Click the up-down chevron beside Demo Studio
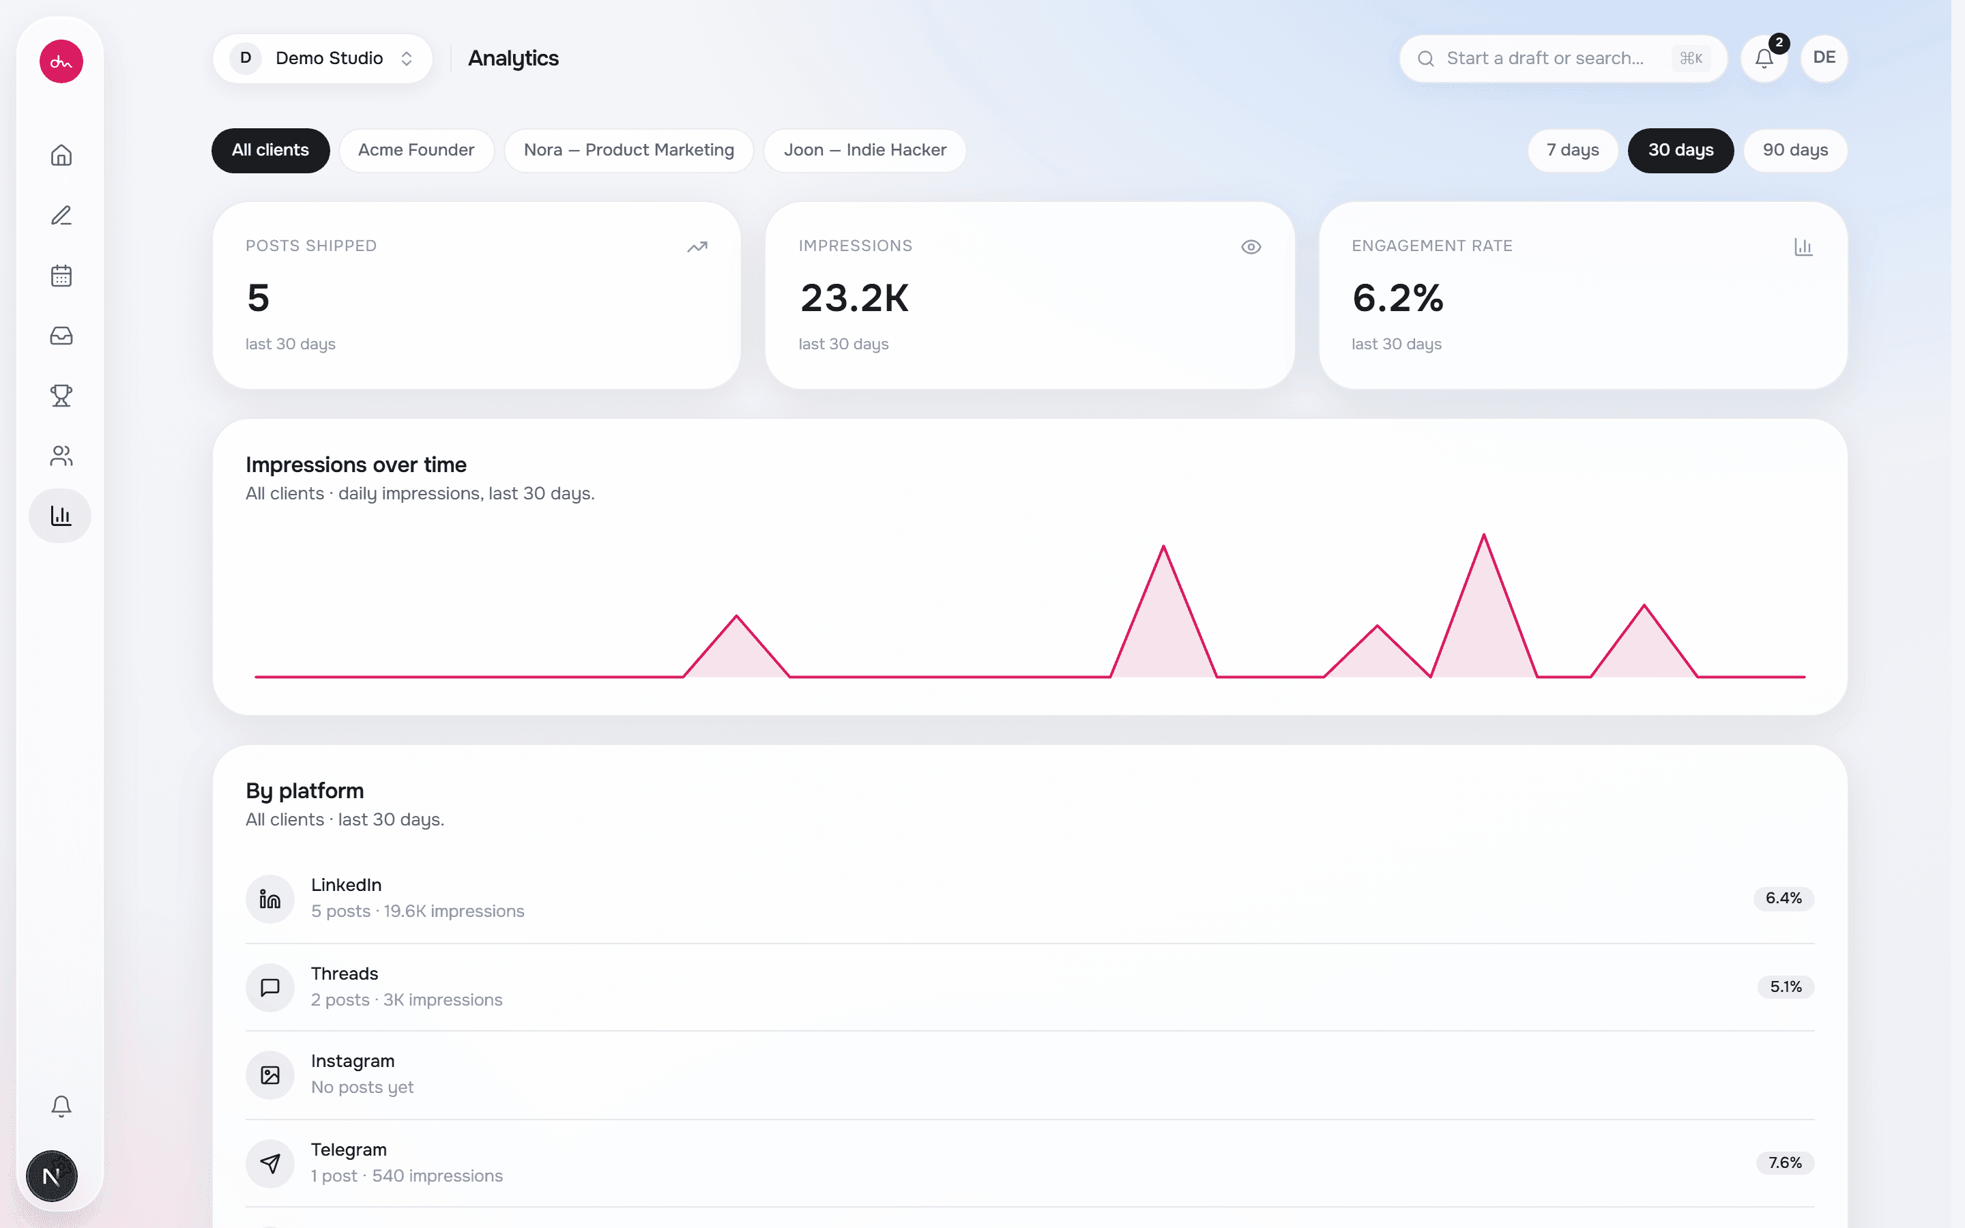 [x=407, y=59]
